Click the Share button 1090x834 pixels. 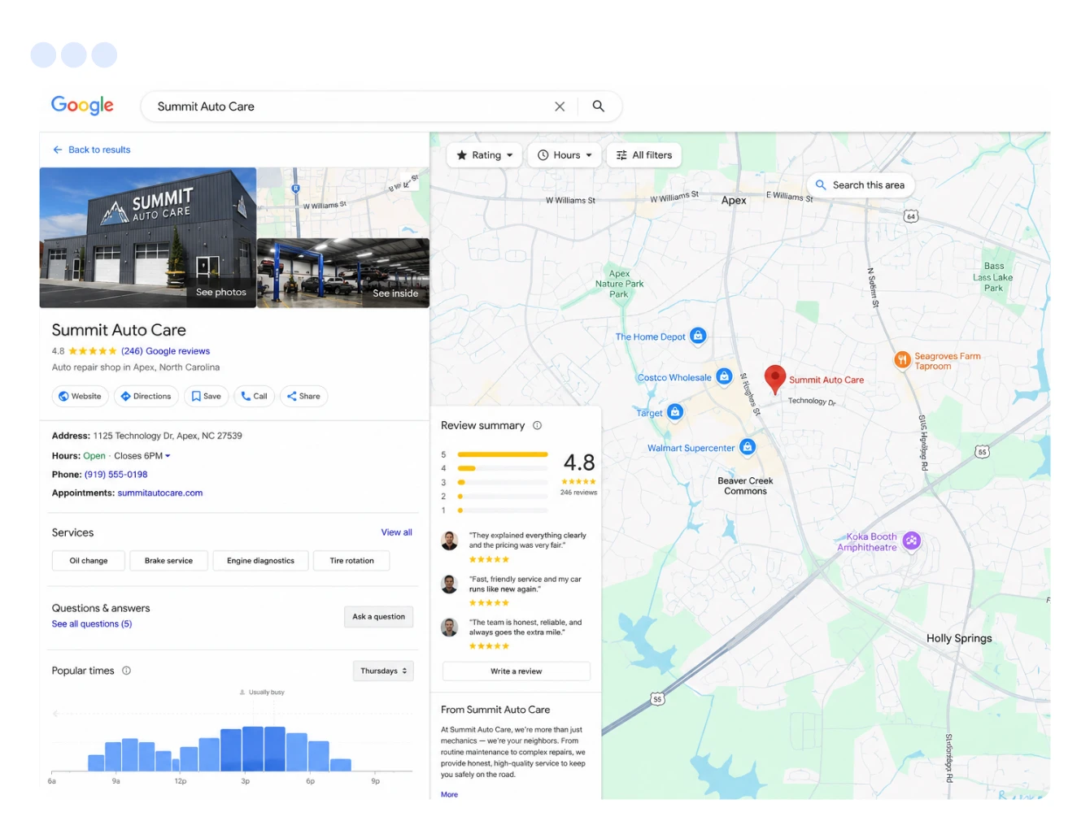coord(303,397)
